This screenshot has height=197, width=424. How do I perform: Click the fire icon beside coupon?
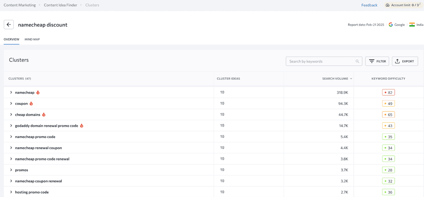pos(31,103)
